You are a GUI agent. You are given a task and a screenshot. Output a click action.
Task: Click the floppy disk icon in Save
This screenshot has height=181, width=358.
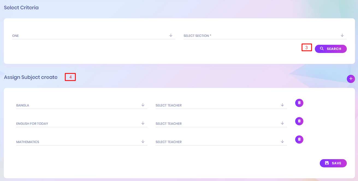pos(327,163)
